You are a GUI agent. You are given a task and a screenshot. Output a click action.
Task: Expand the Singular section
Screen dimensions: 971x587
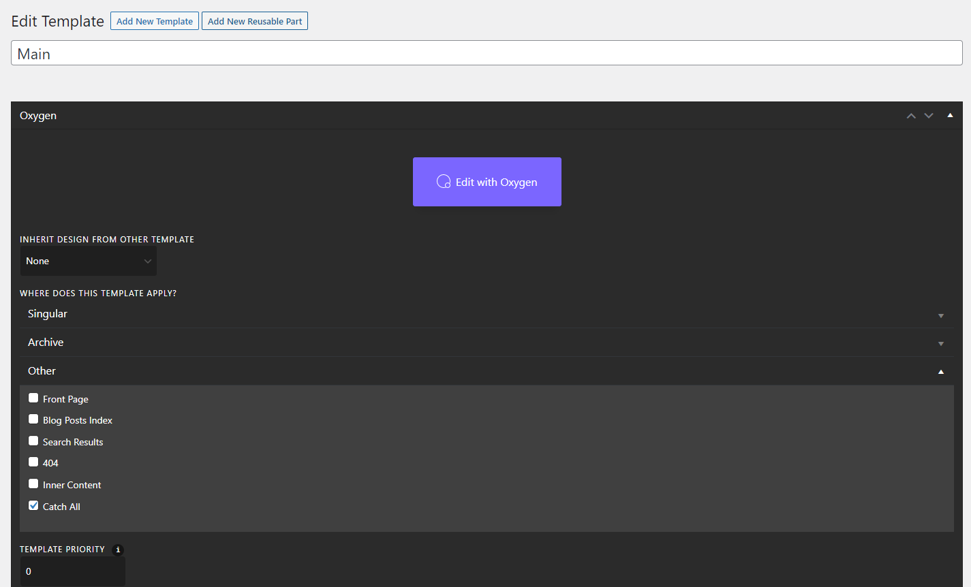[487, 314]
